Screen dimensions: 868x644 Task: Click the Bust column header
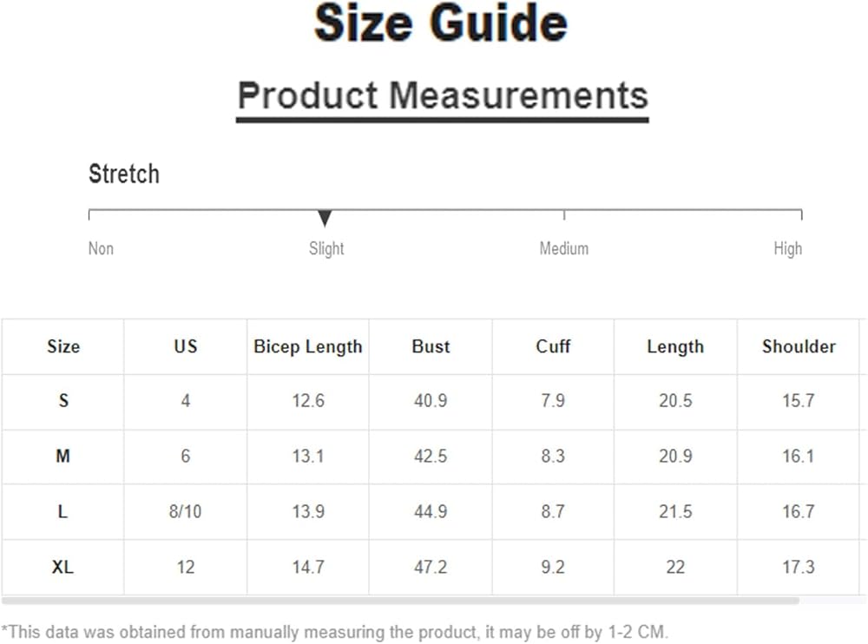point(431,346)
